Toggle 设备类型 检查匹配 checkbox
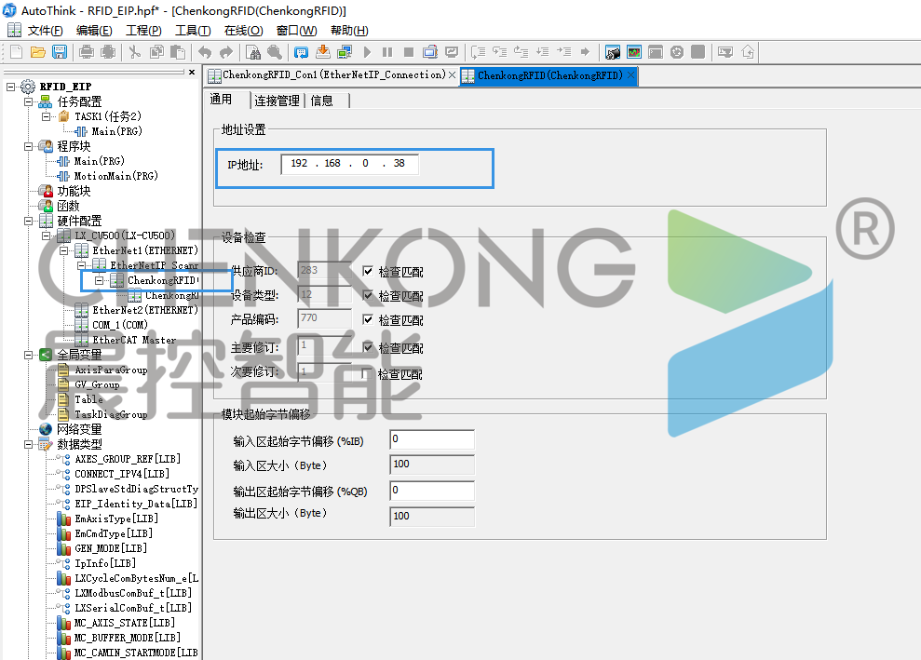Viewport: 921px width, 660px height. click(368, 295)
